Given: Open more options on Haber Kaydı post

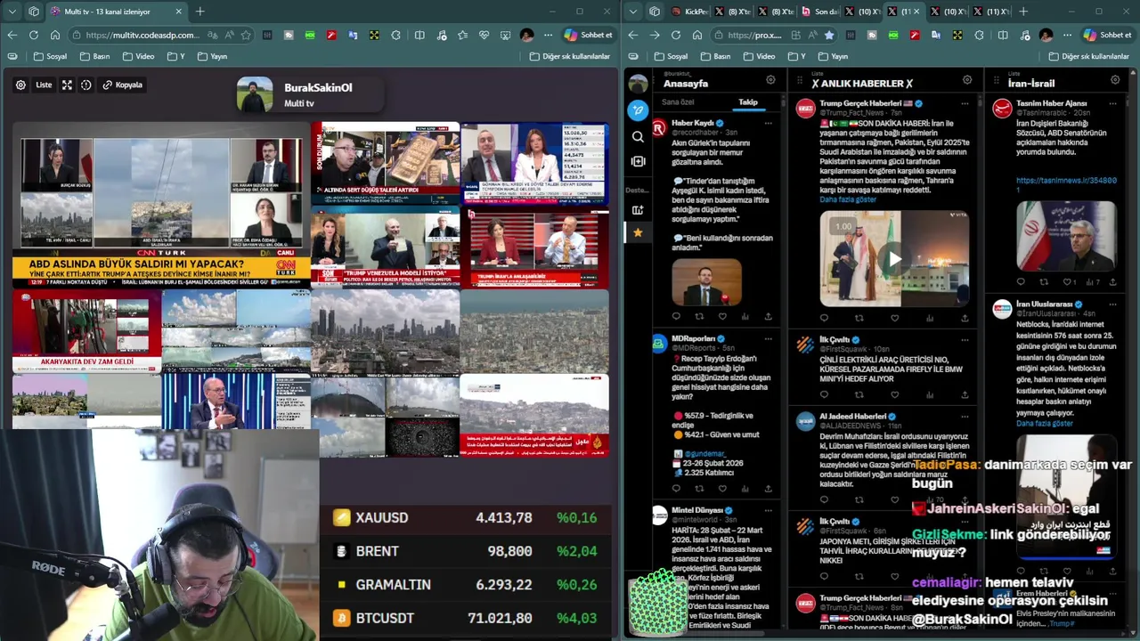Looking at the screenshot, I should (x=769, y=123).
